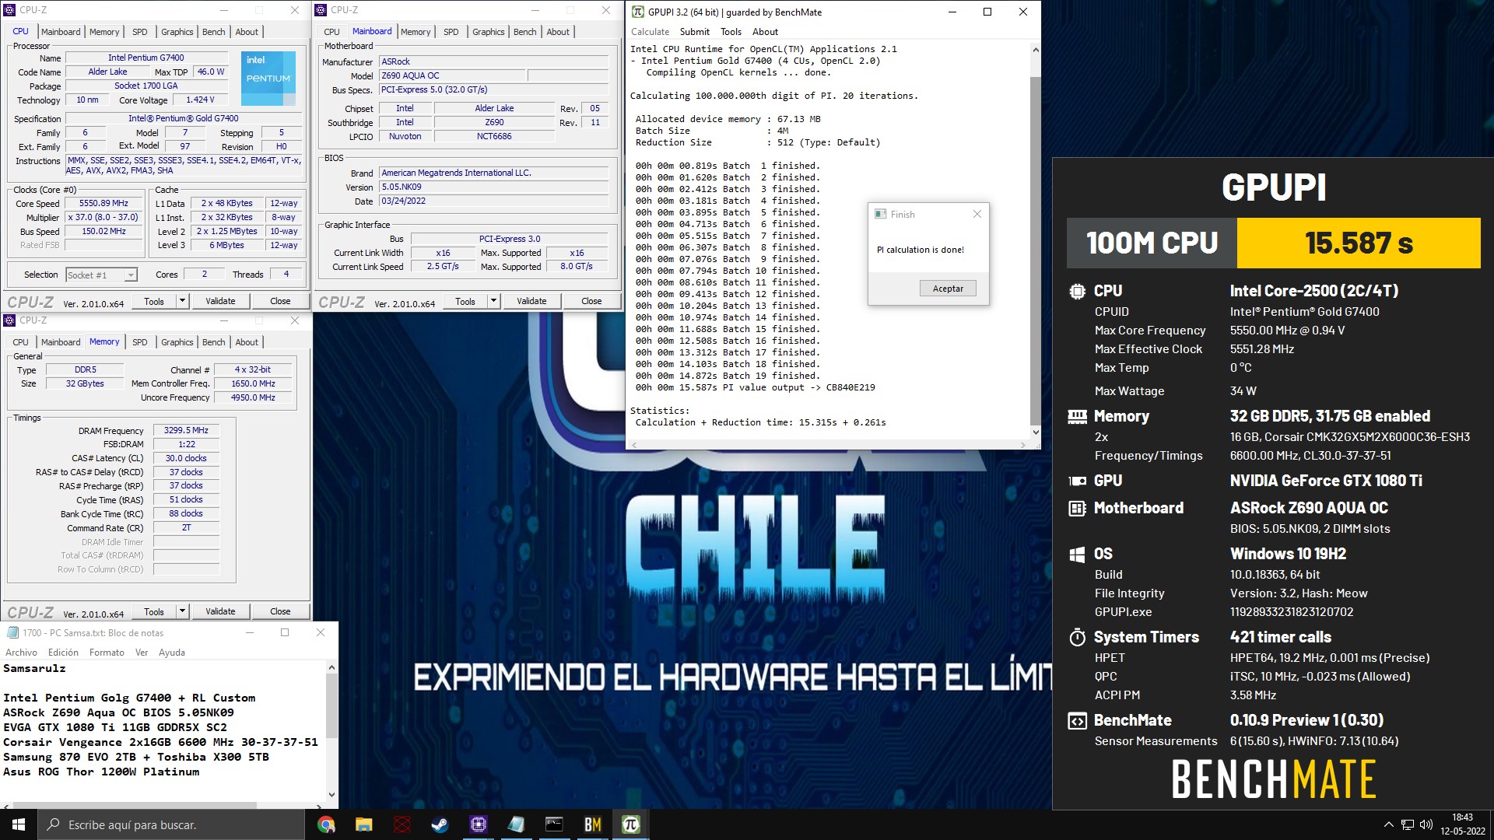Viewport: 1494px width, 840px height.
Task: Click Validate in CPU-Z Mainboard window
Action: click(531, 301)
